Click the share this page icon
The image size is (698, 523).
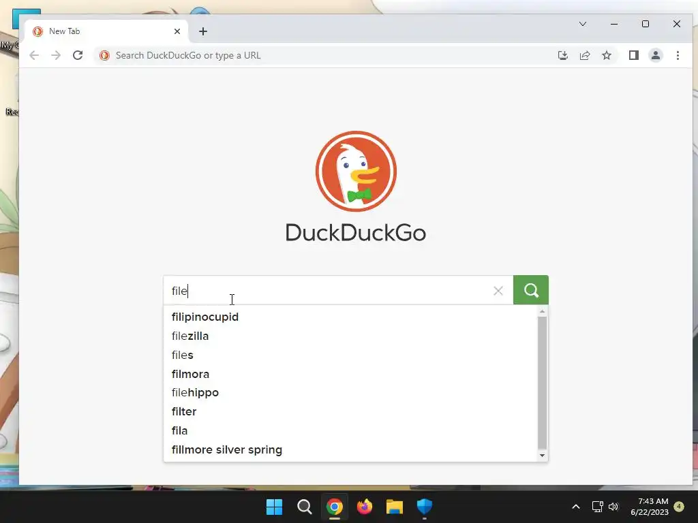tap(584, 56)
